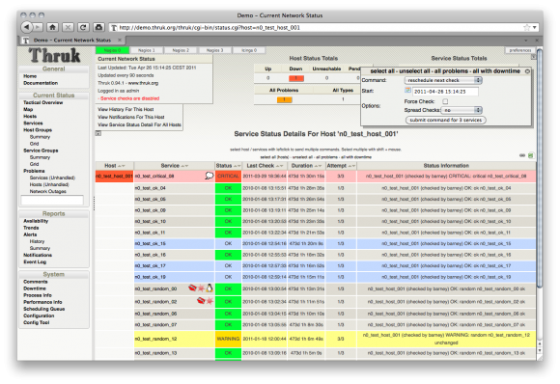This screenshot has height=384, width=560.
Task: Click the red disabled icon on n0_test_random_02
Action: point(201,301)
